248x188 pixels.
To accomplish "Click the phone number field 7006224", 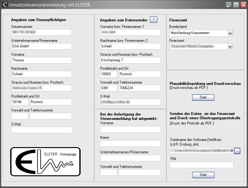I will point(139,88).
